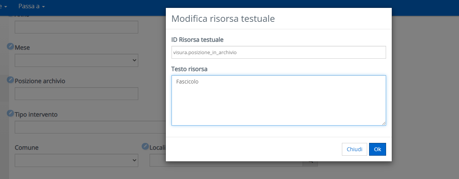Screen dimensions: 459x179
Task: Open the Comune dropdown list
Action: click(76, 160)
